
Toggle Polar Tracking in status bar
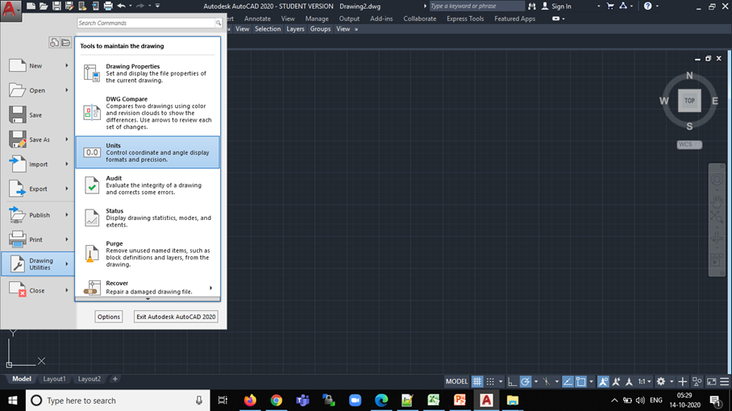525,382
